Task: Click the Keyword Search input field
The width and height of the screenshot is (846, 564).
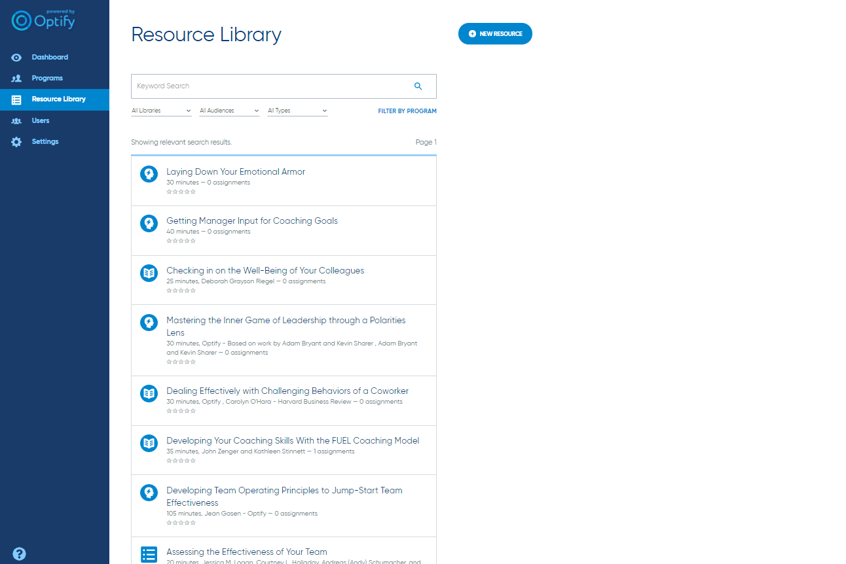Action: click(x=268, y=86)
